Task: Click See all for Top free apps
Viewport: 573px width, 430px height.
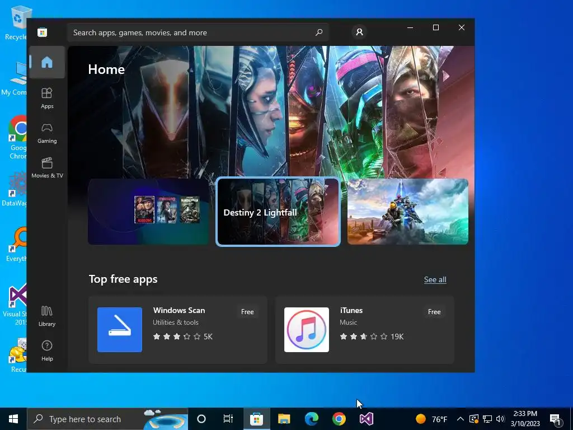Action: click(435, 280)
